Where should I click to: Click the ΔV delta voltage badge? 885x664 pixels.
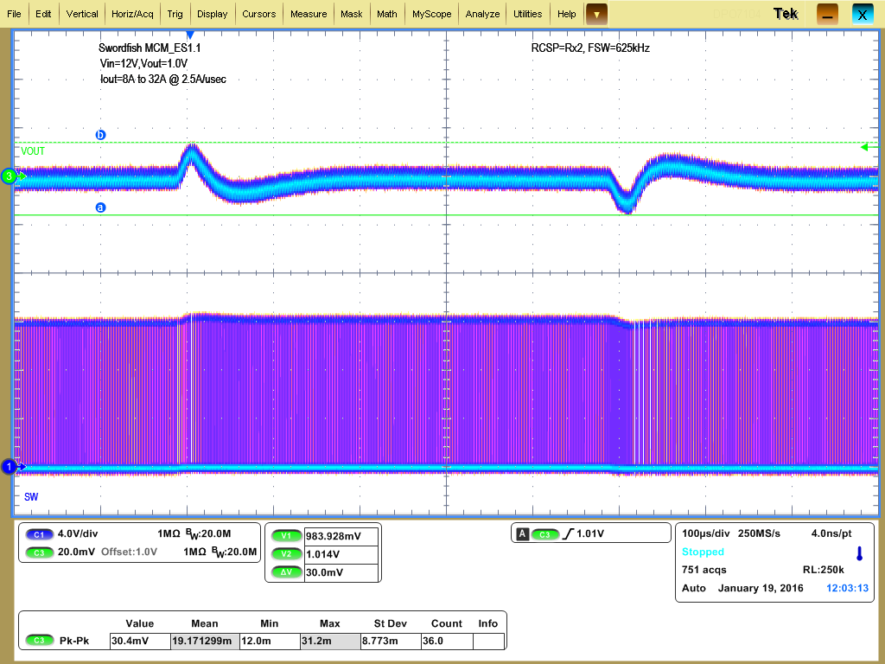pos(285,571)
